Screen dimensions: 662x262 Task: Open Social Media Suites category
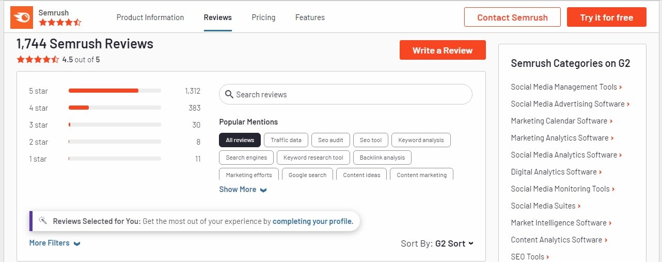coord(545,206)
